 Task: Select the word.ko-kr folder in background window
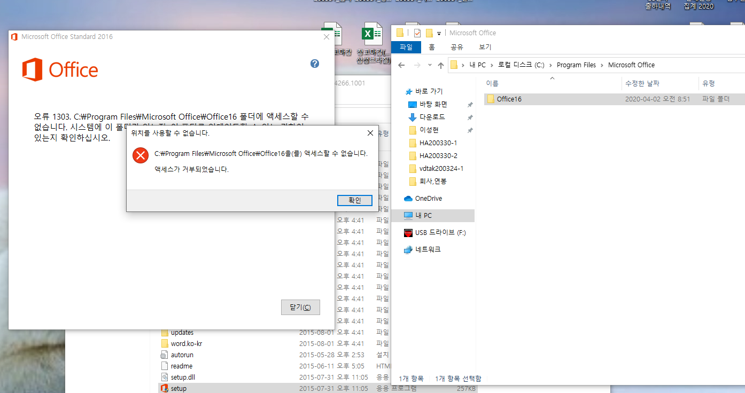tap(187, 343)
